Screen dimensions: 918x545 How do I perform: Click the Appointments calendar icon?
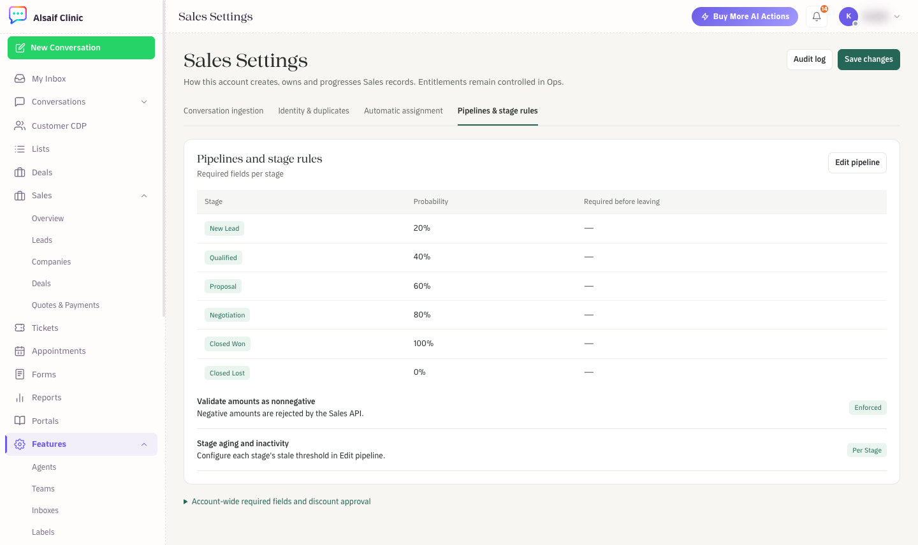[20, 351]
